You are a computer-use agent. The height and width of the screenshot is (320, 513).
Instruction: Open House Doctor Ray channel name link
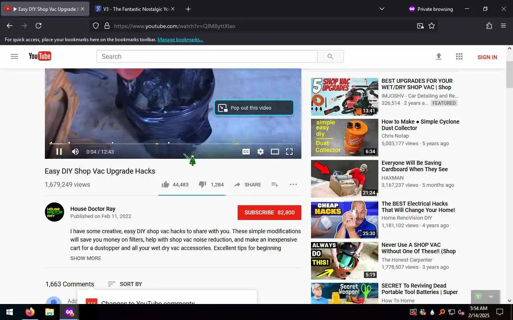tap(93, 209)
